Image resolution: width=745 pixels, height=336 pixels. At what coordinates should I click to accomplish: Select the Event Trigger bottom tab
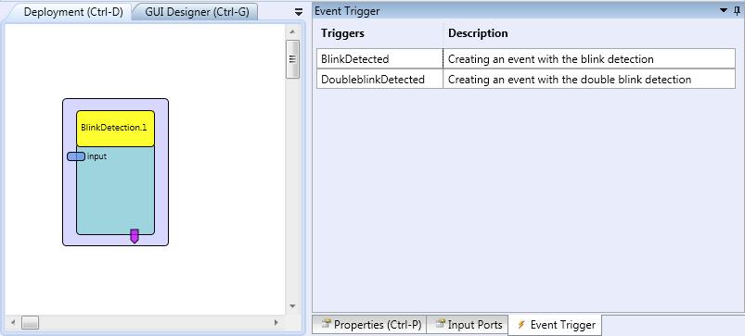tap(556, 325)
